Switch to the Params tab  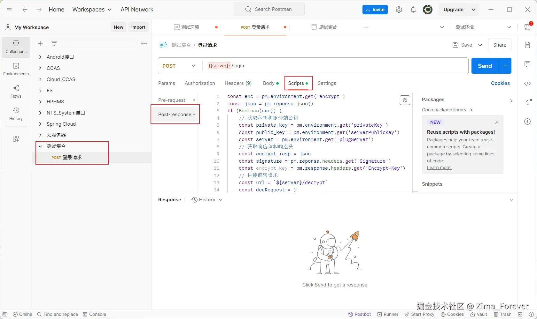(167, 83)
